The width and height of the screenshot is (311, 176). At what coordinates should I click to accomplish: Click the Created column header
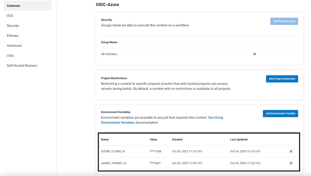(177, 139)
